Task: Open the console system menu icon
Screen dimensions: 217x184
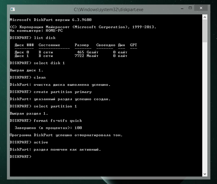Action: pyautogui.click(x=13, y=9)
